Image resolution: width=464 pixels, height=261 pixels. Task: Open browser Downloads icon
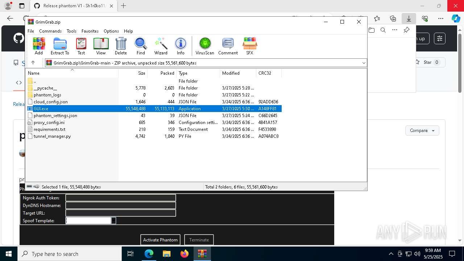pos(409,18)
